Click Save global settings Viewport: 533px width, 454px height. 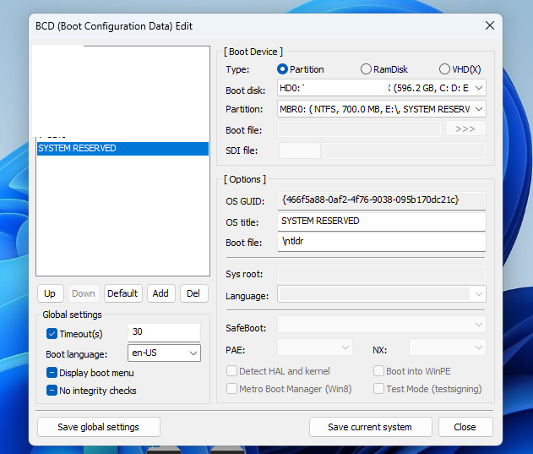tap(99, 427)
